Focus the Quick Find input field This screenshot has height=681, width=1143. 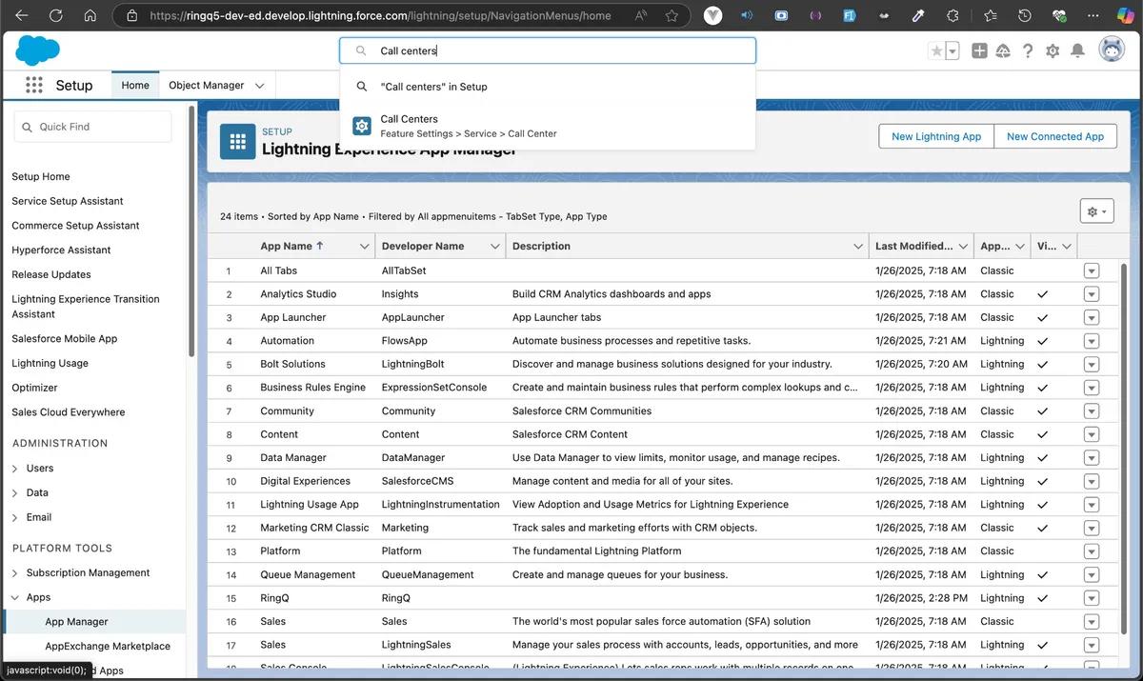[x=92, y=127]
